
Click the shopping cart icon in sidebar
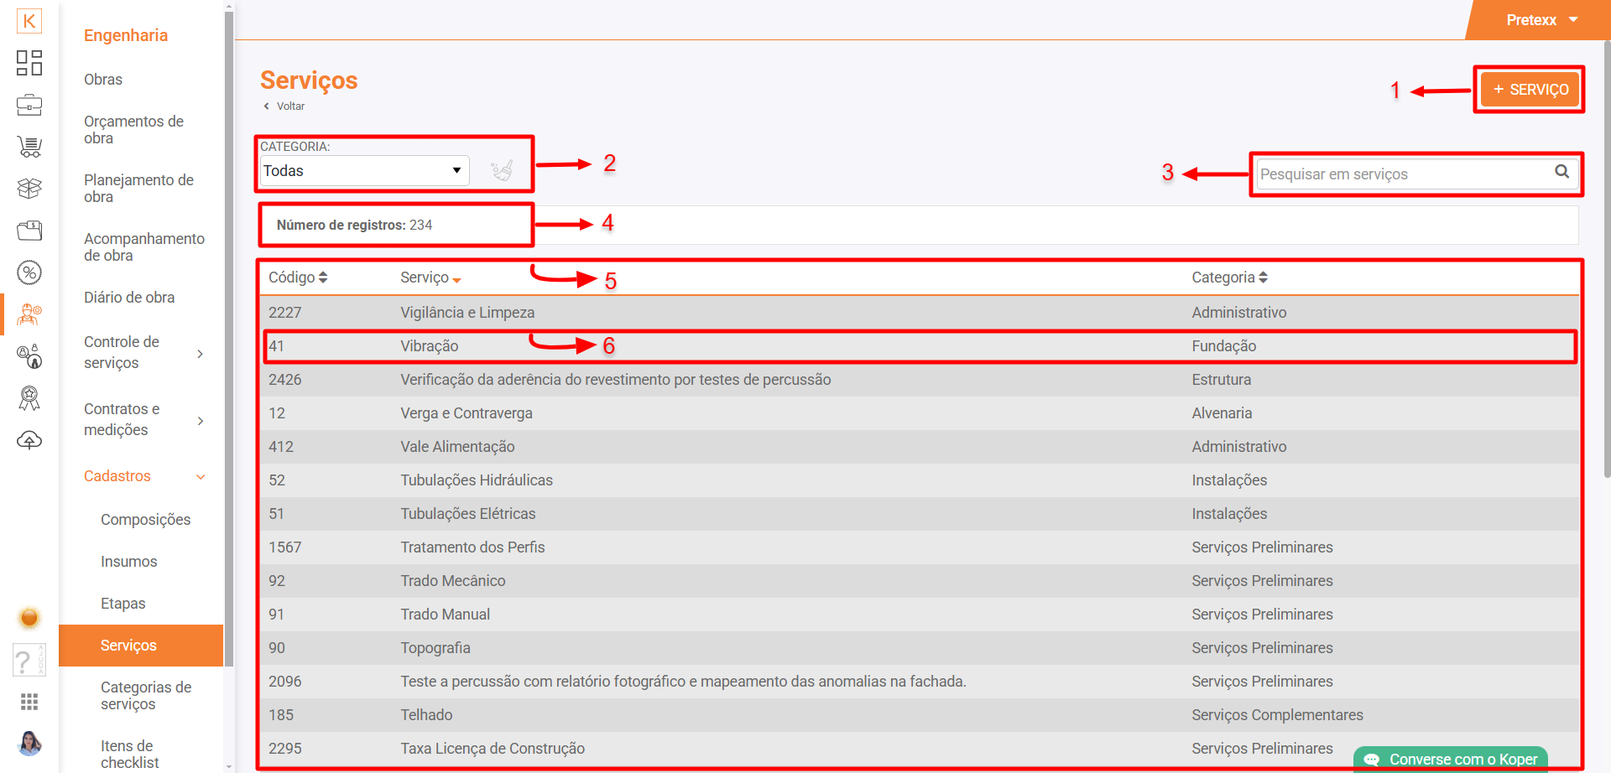[29, 147]
